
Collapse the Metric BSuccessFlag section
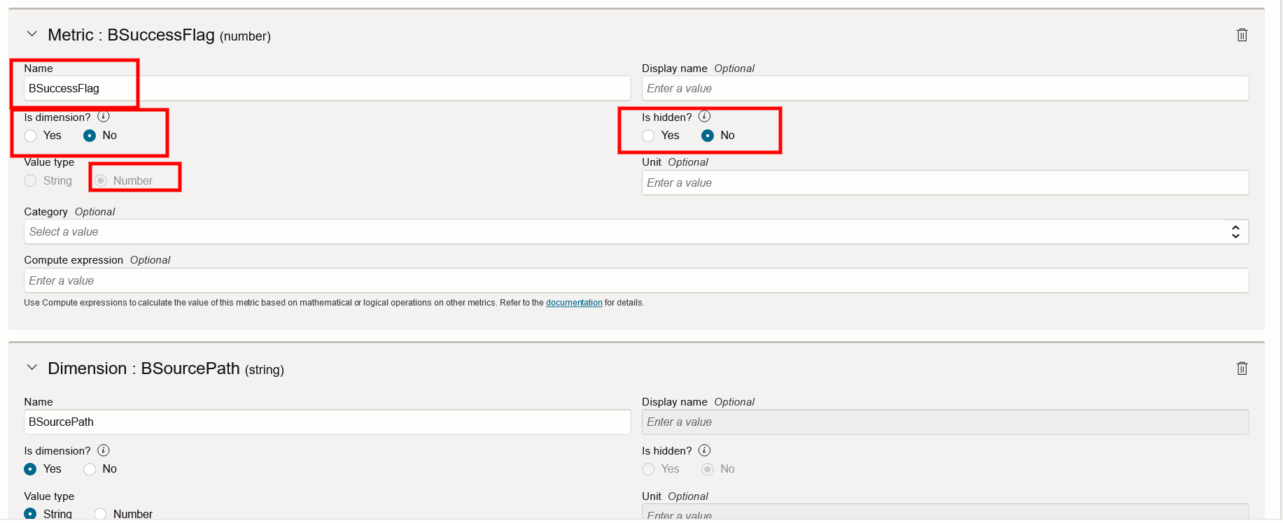click(31, 34)
